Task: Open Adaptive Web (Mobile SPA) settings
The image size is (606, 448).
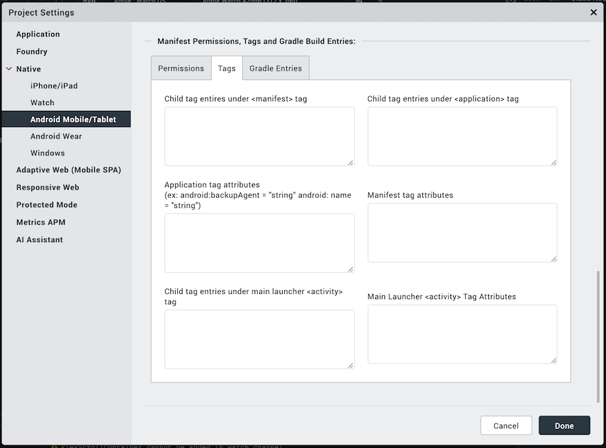Action: click(68, 170)
